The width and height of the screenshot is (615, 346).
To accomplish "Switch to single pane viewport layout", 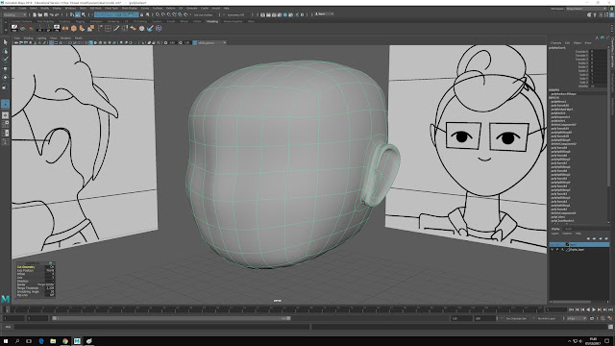I will click(x=5, y=115).
